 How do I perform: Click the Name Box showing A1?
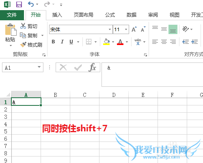coord(19,67)
